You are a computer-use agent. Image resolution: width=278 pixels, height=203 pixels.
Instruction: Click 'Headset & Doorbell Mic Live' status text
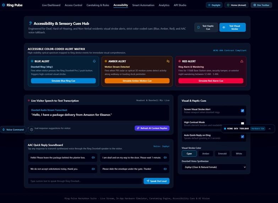click(153, 100)
